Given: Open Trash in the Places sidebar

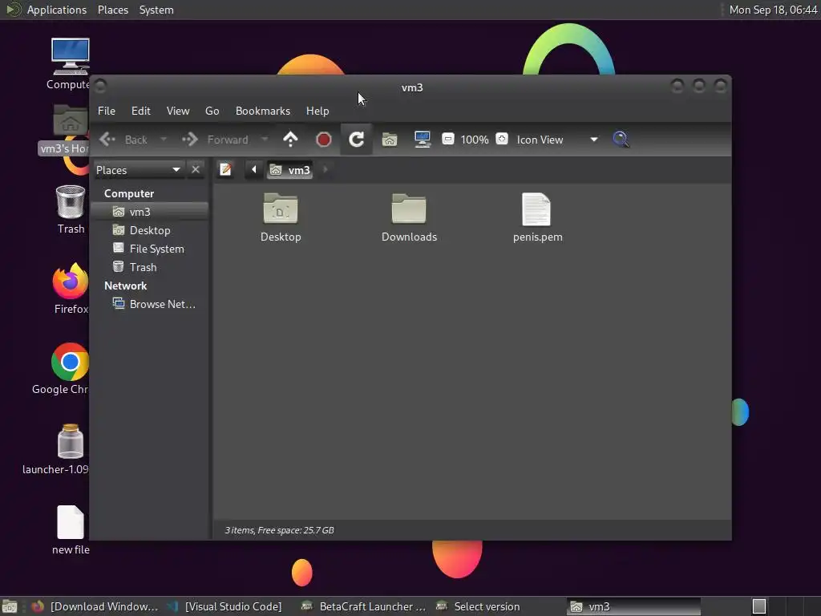Looking at the screenshot, I should (150, 267).
